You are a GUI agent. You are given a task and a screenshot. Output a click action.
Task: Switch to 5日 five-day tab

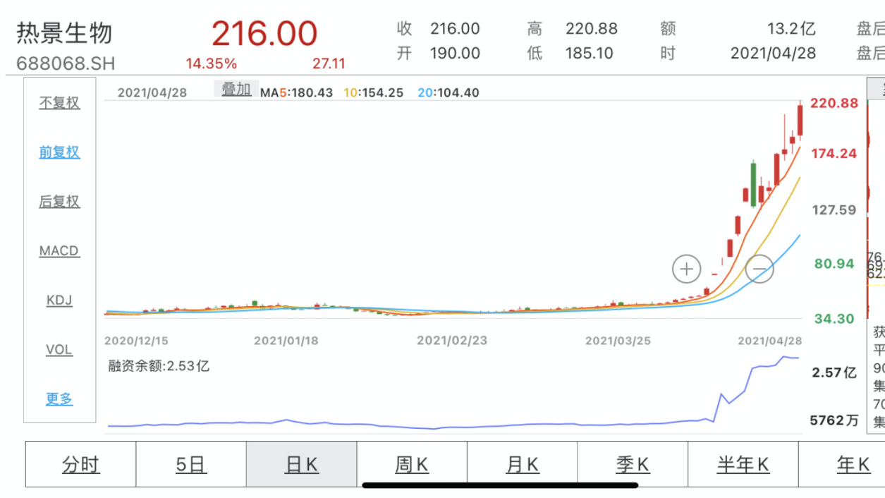[x=190, y=465]
